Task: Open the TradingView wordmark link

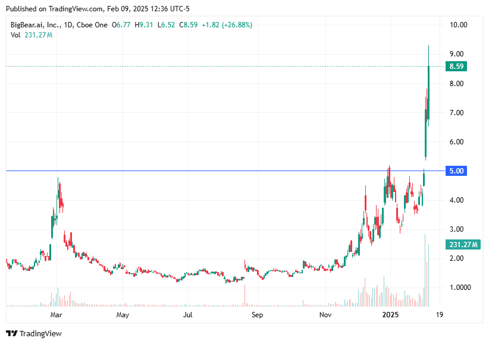Action: point(40,334)
